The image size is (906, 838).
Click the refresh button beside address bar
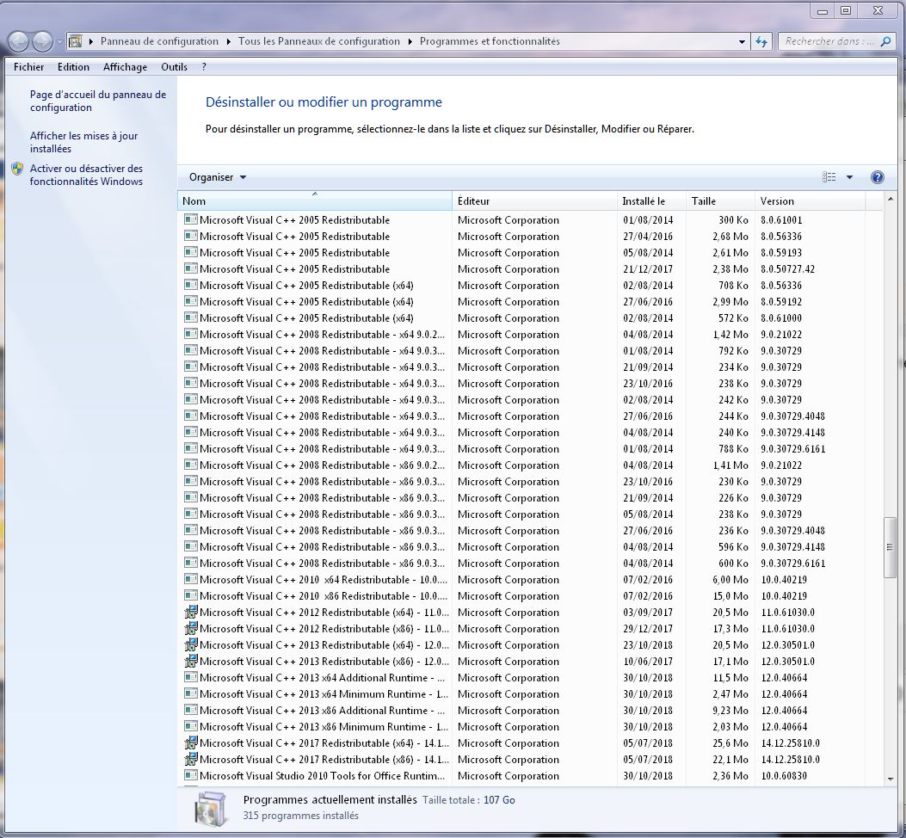pos(761,41)
